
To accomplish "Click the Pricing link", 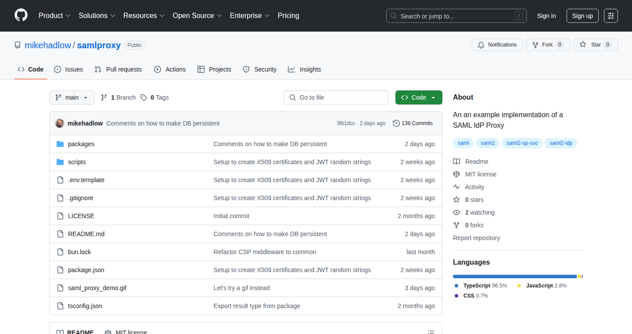I will pyautogui.click(x=288, y=15).
